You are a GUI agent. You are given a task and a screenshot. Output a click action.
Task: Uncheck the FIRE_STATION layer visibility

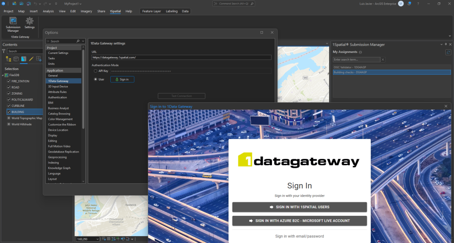(9, 81)
